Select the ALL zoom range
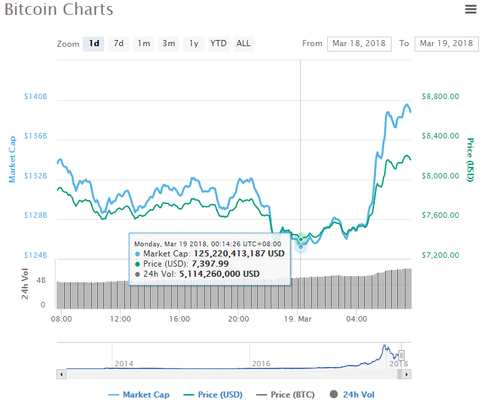Screen dimensions: 500x405 244,43
